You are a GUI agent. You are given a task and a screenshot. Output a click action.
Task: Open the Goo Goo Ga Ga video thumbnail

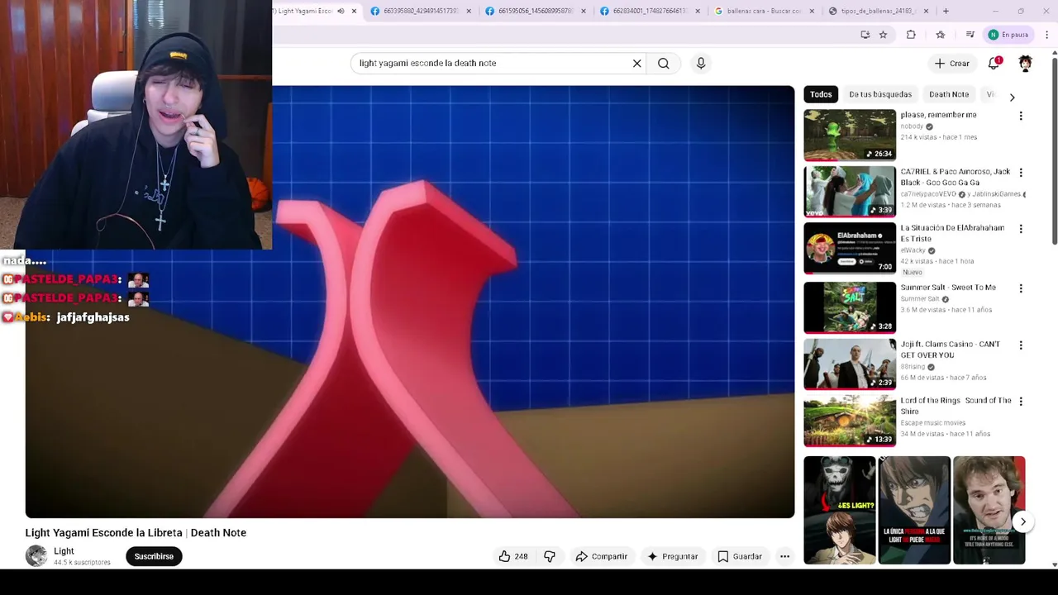(x=850, y=191)
